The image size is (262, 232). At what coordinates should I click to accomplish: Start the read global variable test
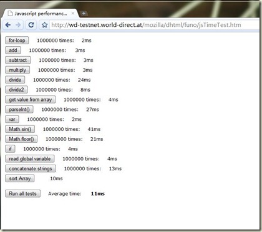[30, 158]
